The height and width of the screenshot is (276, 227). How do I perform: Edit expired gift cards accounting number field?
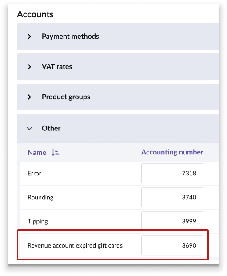pos(172,245)
